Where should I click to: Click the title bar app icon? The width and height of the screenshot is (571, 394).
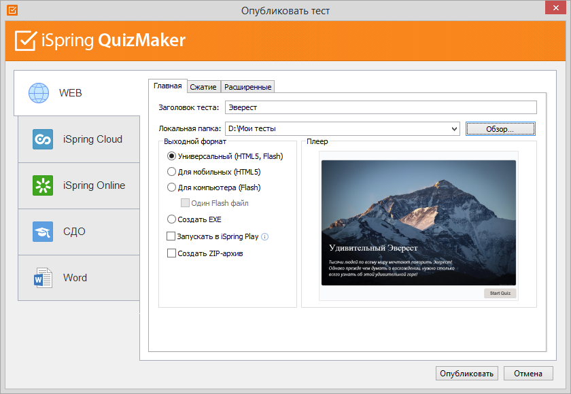12,10
